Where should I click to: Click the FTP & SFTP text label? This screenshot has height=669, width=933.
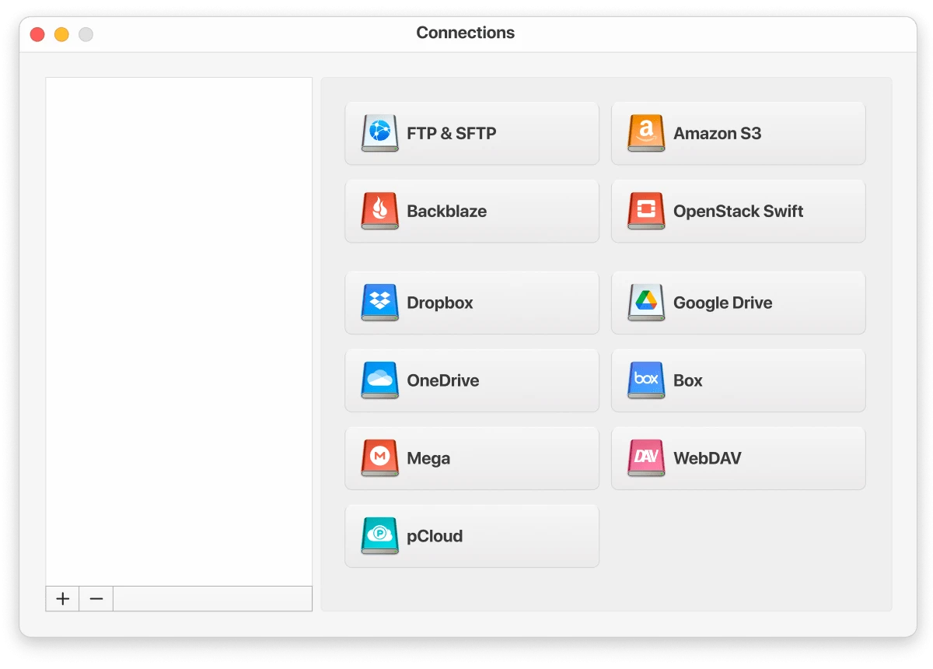[451, 133]
